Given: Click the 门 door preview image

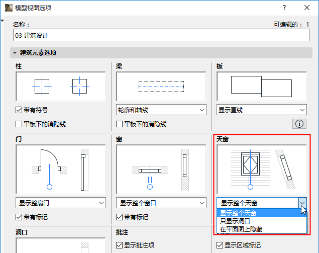Looking at the screenshot, I should [61, 170].
